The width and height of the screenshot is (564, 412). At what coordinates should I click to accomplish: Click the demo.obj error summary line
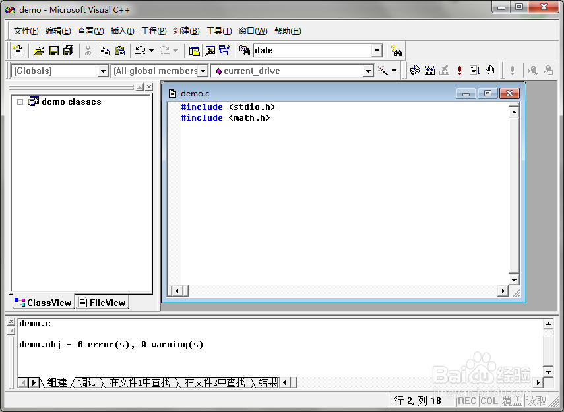111,345
